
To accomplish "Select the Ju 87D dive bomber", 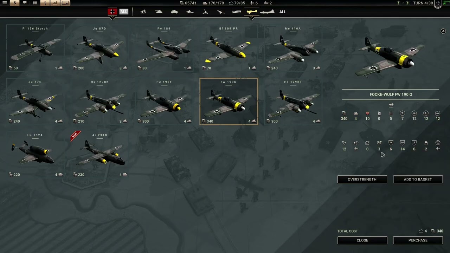I will point(99,48).
